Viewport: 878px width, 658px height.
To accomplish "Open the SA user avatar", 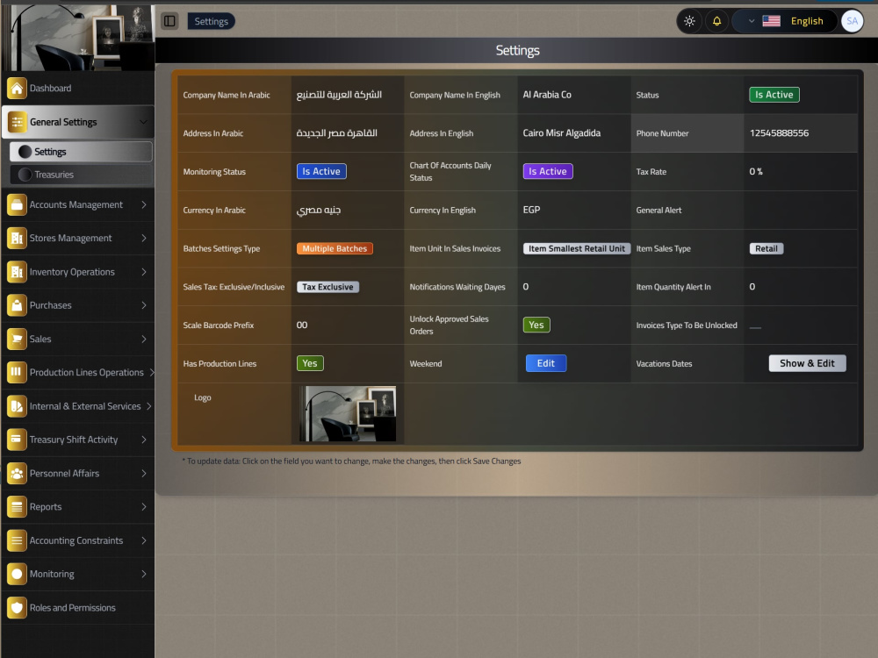I will pos(852,21).
